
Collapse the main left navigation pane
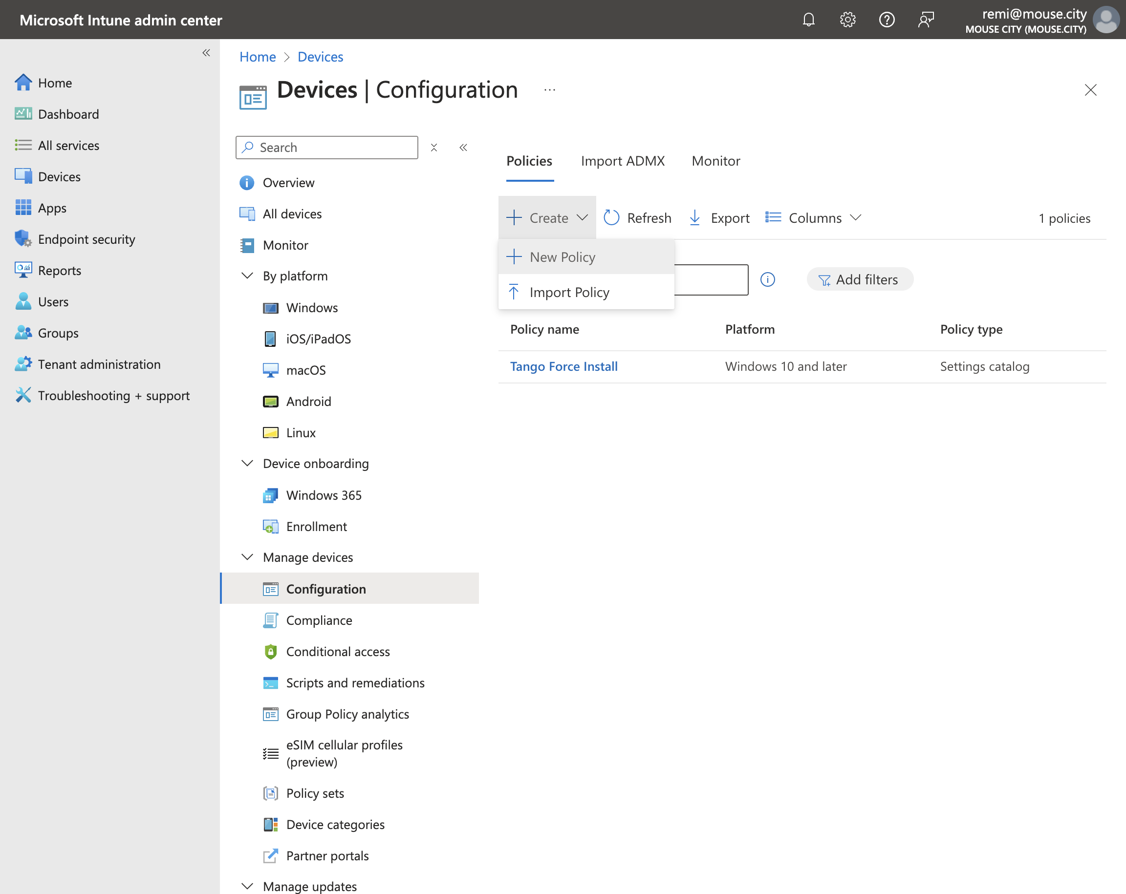[206, 53]
